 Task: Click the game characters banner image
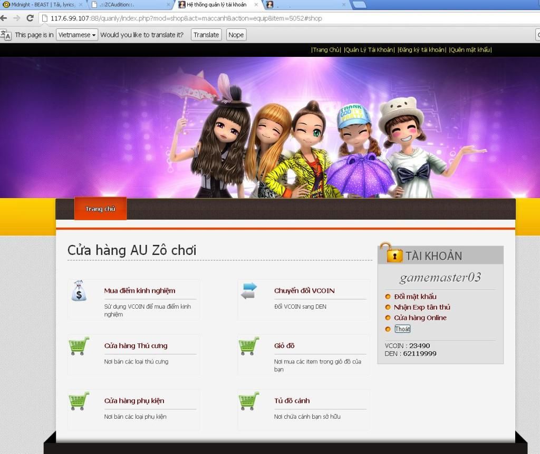pyautogui.click(x=270, y=127)
